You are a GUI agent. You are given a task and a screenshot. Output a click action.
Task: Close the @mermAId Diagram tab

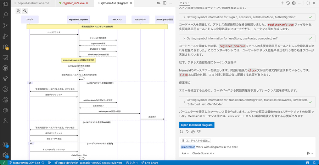[131, 3]
